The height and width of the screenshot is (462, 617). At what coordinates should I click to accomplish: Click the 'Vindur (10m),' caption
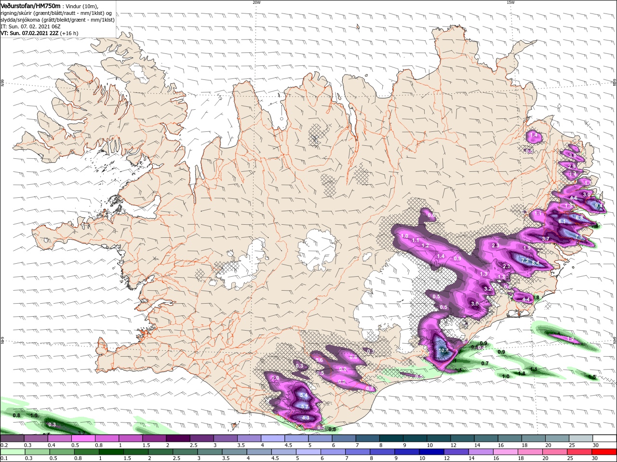point(81,6)
